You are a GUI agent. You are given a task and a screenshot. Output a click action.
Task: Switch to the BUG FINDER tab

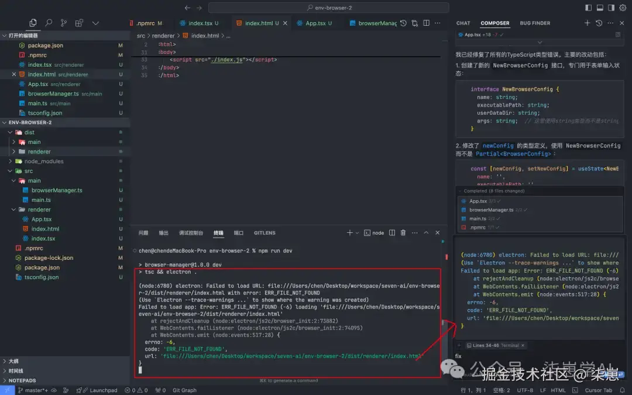click(x=535, y=23)
